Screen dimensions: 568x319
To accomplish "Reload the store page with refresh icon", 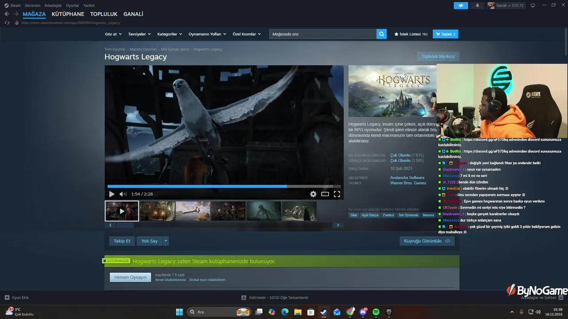I will [7, 23].
